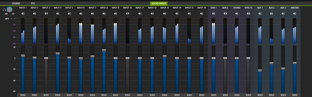Image resolution: width=312 pixels, height=97 pixels.
Task: Unmute the DDR 2 channel
Action: 225,14
